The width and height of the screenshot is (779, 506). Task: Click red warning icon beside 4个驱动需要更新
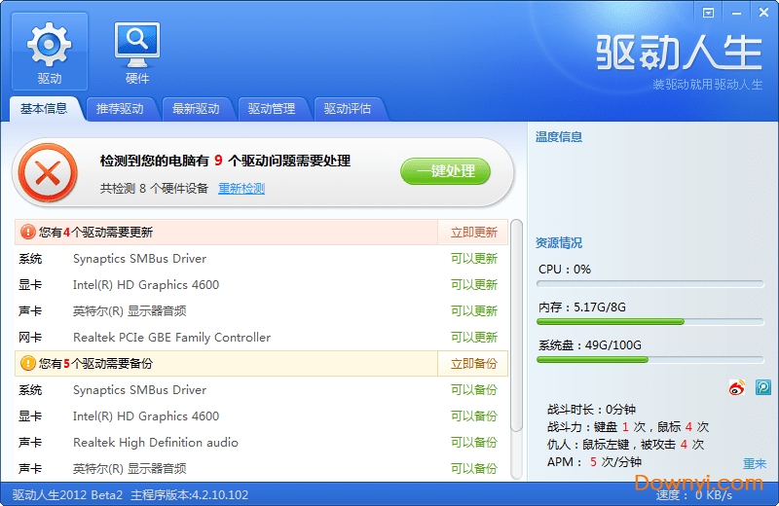[28, 232]
